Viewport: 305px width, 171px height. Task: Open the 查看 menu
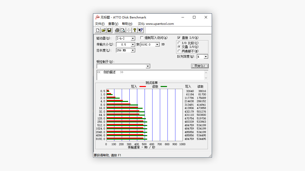click(113, 24)
